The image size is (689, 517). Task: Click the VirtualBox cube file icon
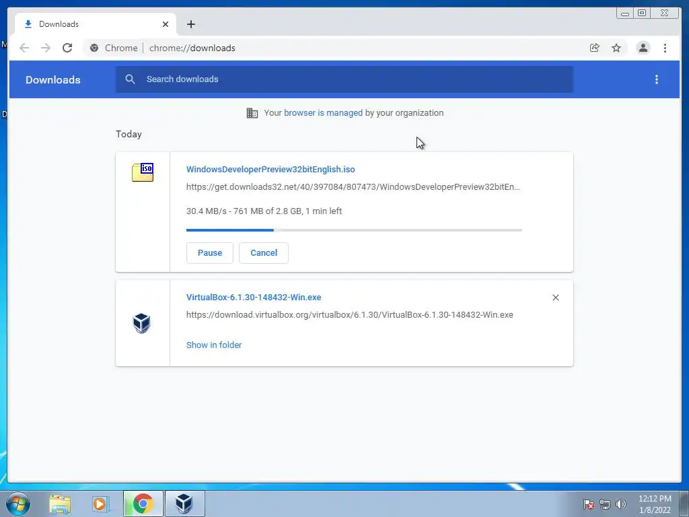point(141,323)
